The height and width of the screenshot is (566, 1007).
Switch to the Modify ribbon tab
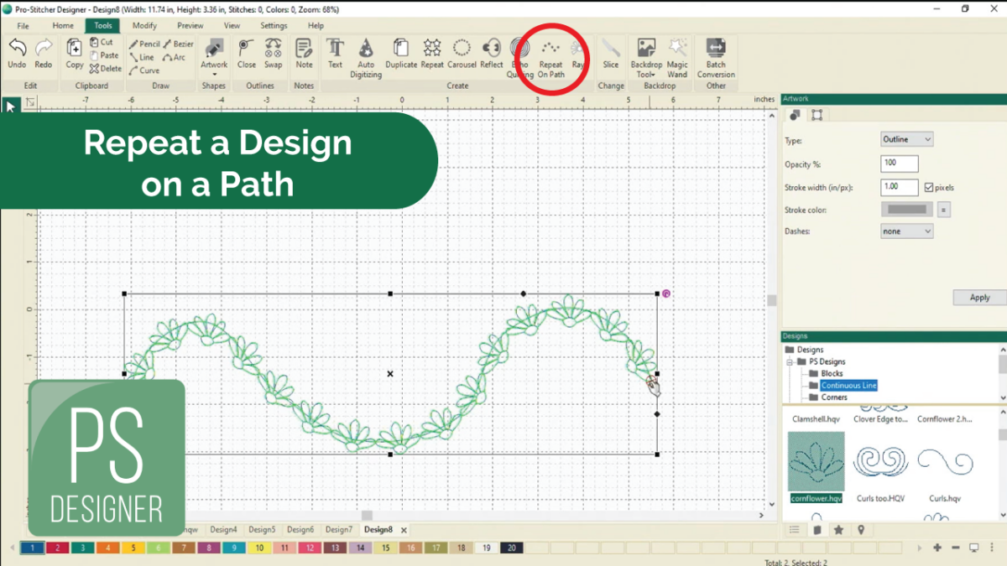click(x=144, y=26)
